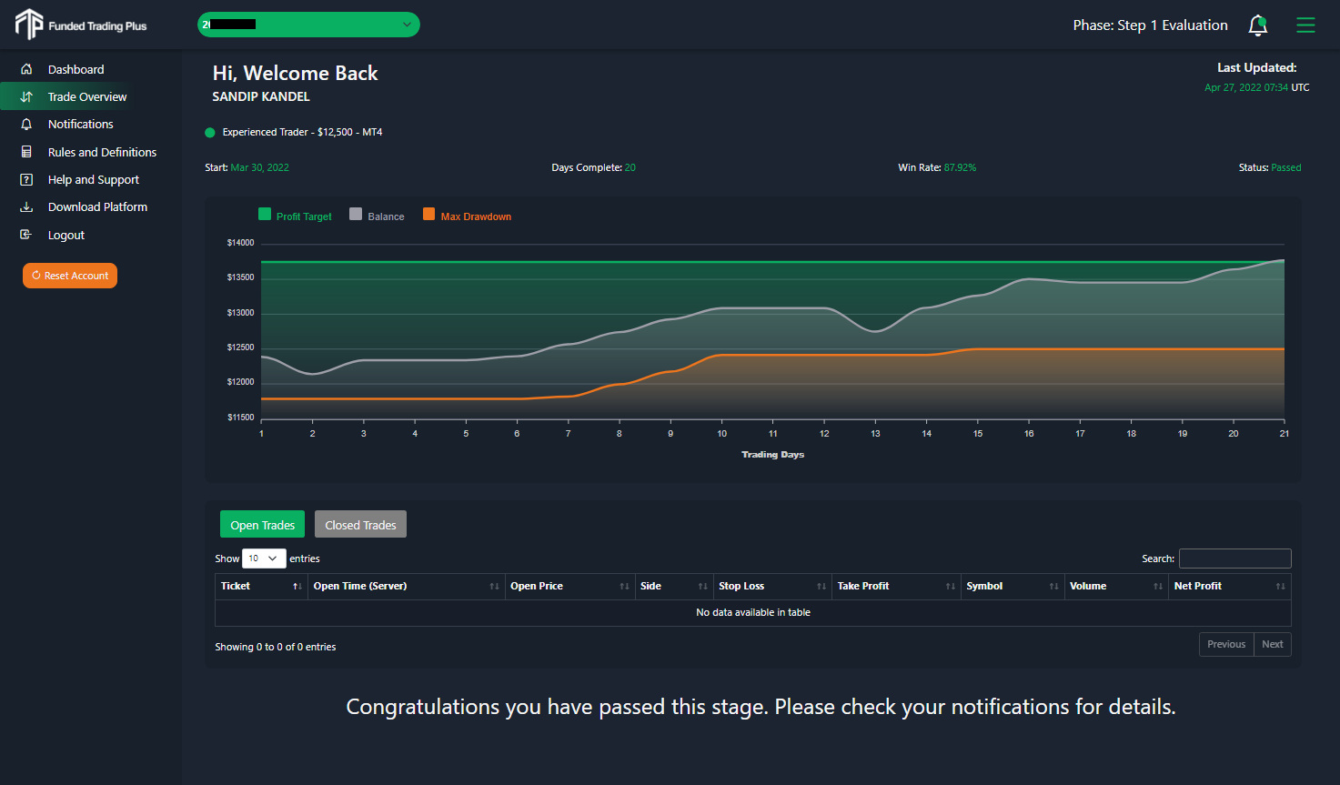Click No data available in table row
This screenshot has height=785, width=1340.
(753, 613)
